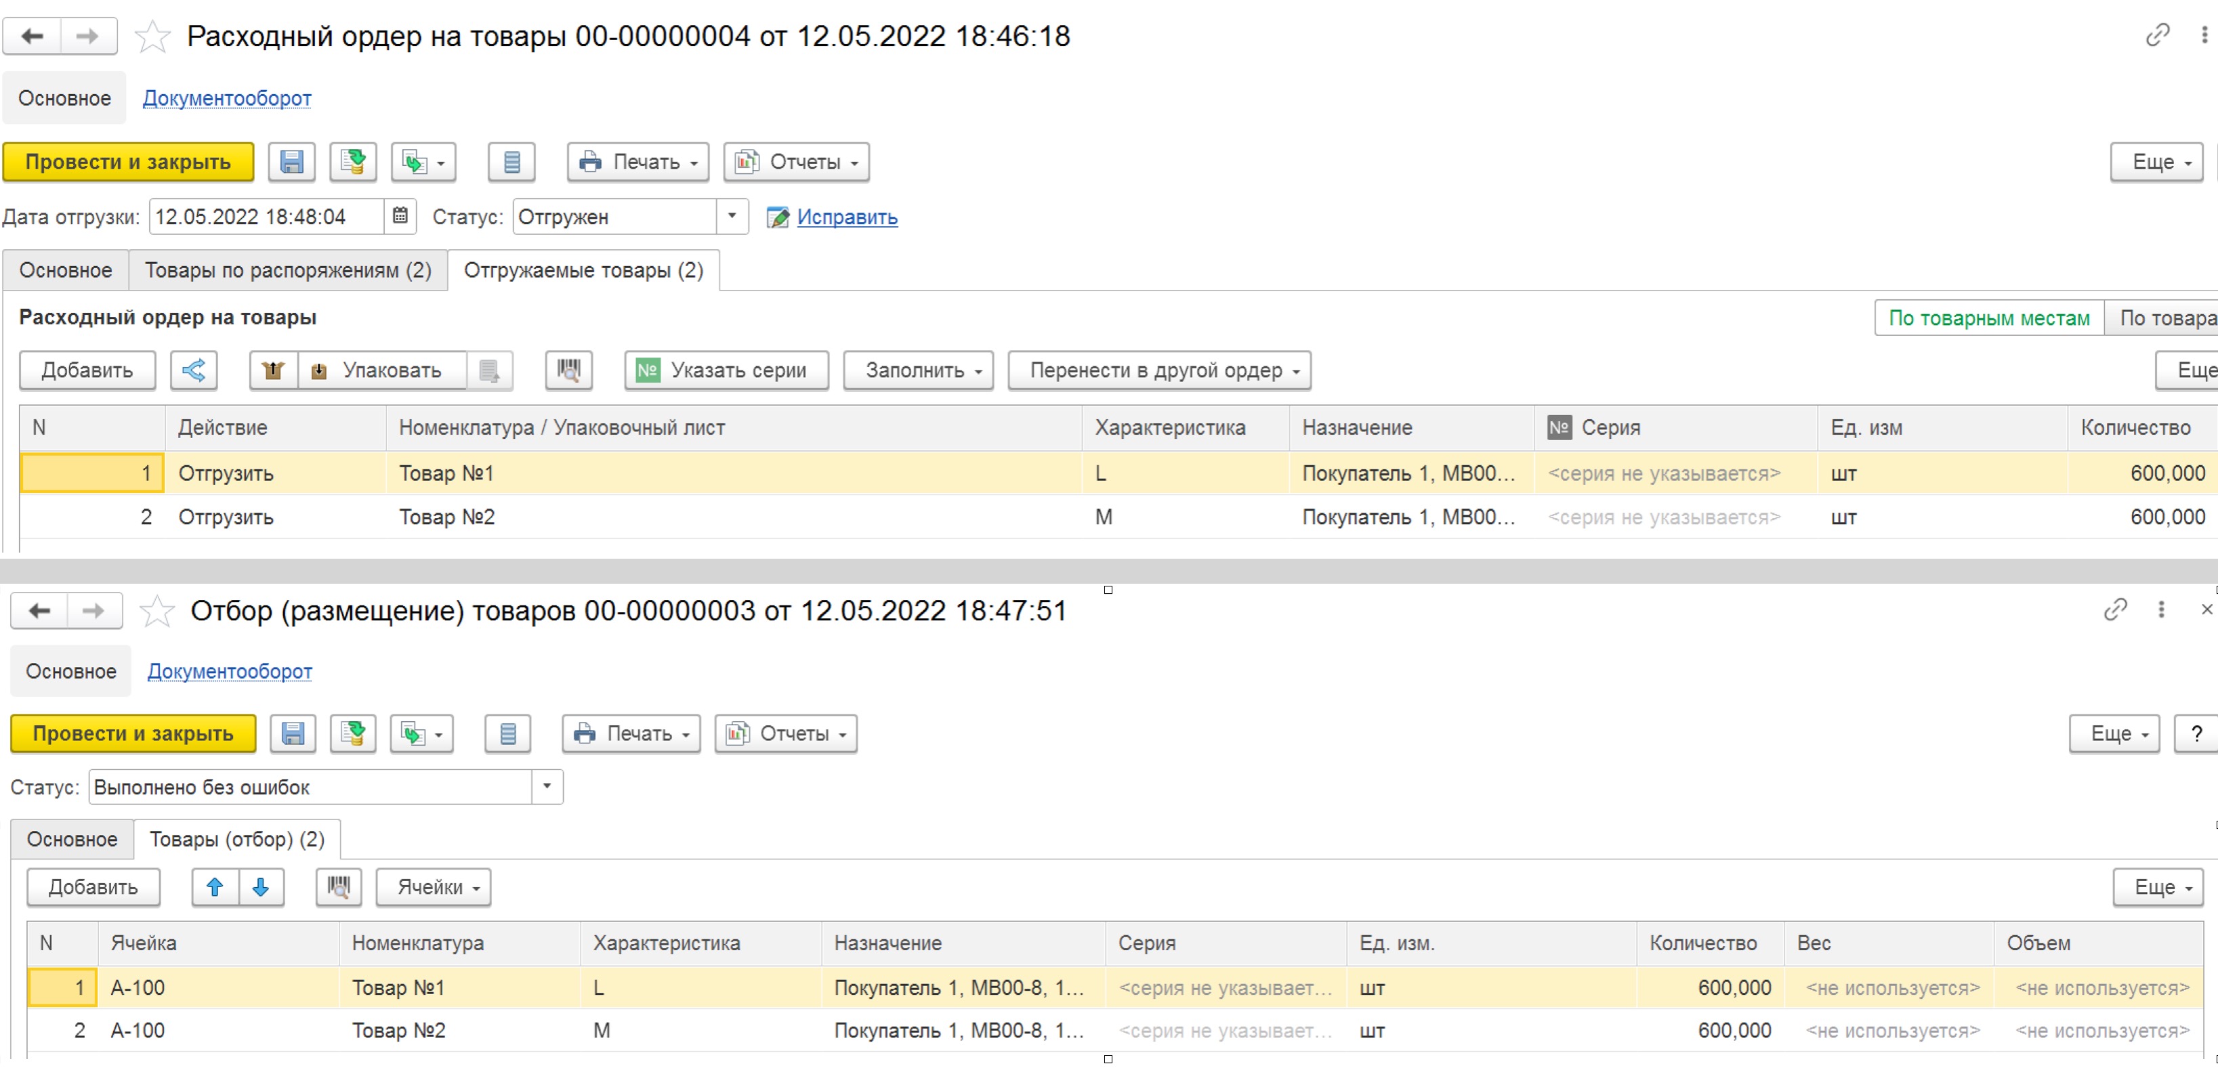This screenshot has width=2218, height=1070.
Task: Copy the link to the Расходный ордер document
Action: point(2157,35)
